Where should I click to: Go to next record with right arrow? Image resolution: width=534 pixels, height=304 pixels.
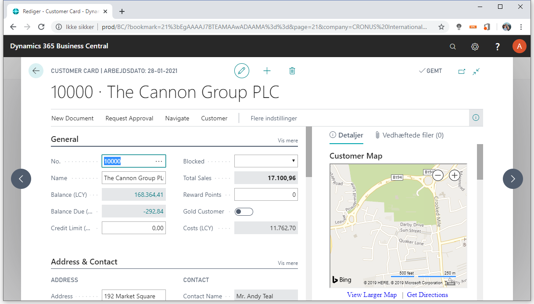(513, 179)
